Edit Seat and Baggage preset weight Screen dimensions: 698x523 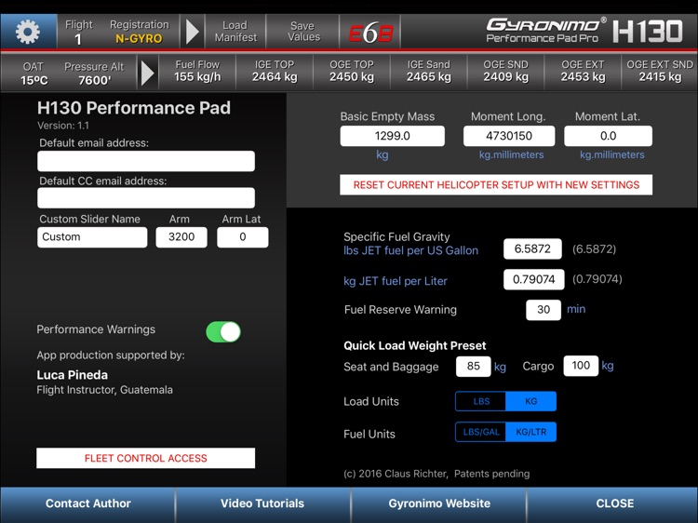coord(473,367)
